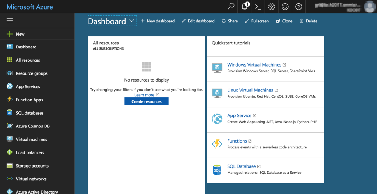Open the user account avatar
377x194 pixels.
(x=370, y=7)
